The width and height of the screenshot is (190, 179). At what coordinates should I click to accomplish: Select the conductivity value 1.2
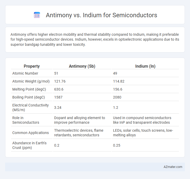[x=116, y=108]
